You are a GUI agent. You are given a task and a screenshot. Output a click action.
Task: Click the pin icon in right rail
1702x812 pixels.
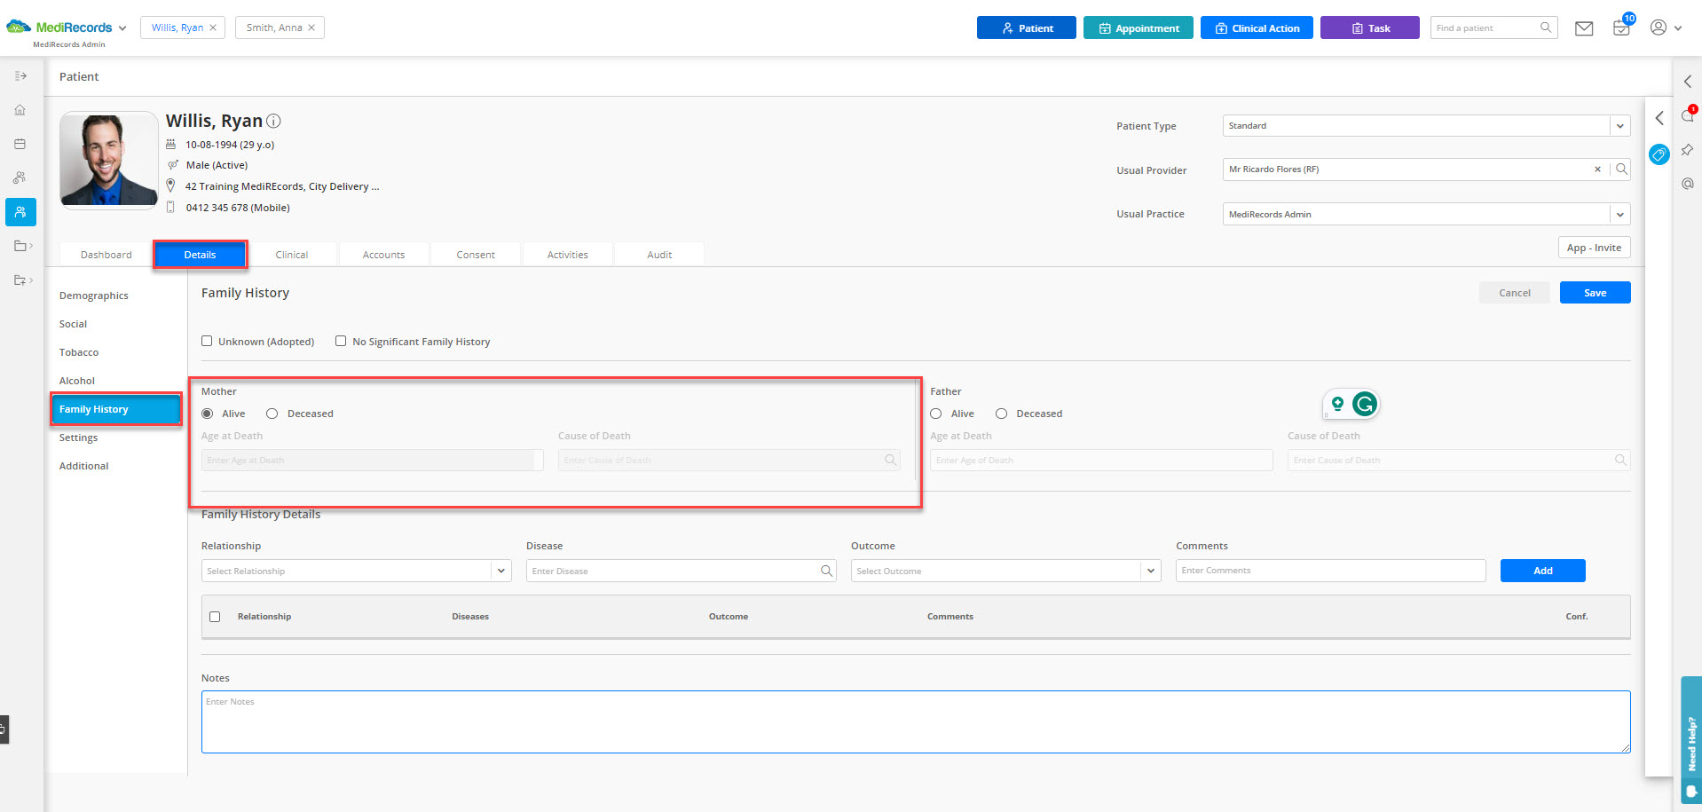[x=1688, y=150]
